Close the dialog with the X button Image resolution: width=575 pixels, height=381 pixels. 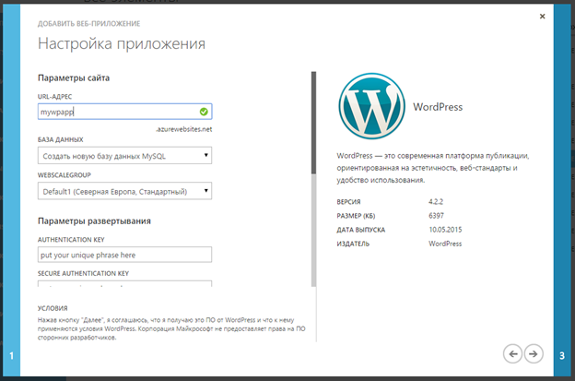tap(541, 16)
